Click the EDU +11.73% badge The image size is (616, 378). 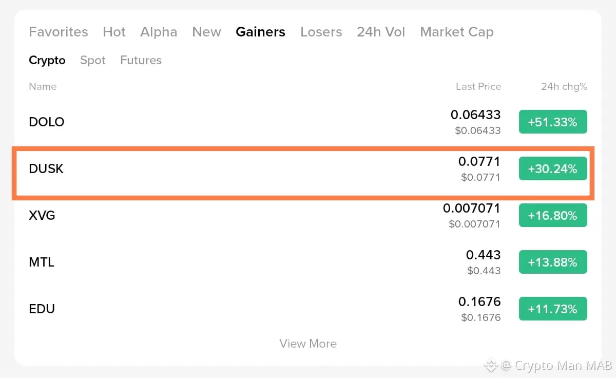coord(553,309)
